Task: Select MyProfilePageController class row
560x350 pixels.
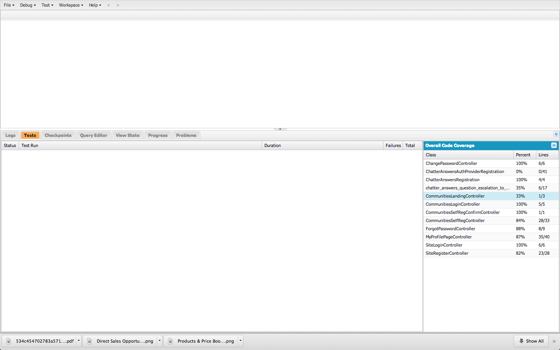Action: (x=491, y=237)
